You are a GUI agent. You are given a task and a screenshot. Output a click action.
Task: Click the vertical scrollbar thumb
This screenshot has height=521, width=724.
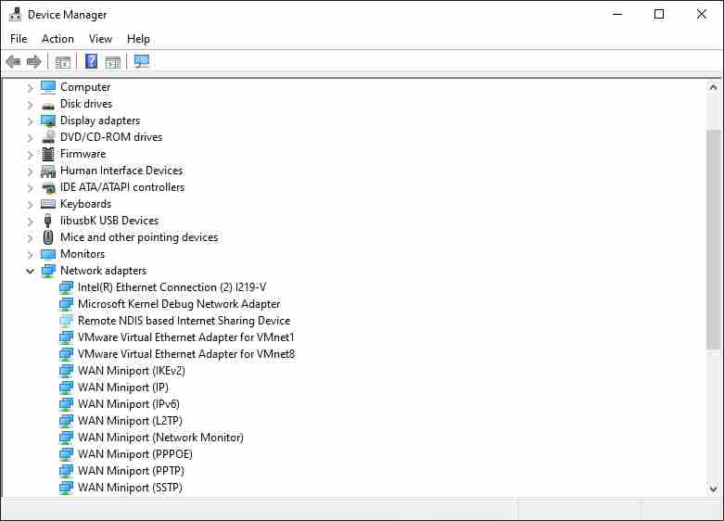click(x=714, y=240)
